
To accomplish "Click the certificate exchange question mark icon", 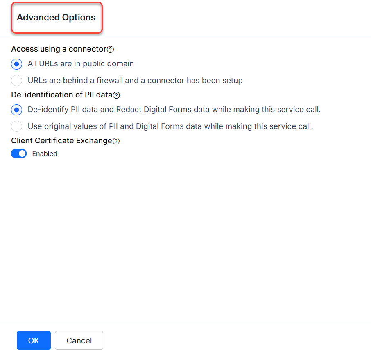I will 116,141.
